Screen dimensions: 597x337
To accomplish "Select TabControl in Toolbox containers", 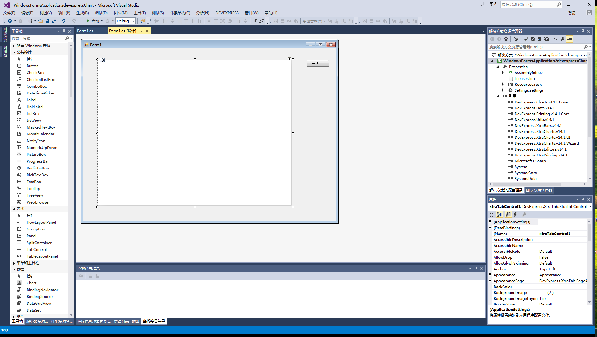I will 37,250.
